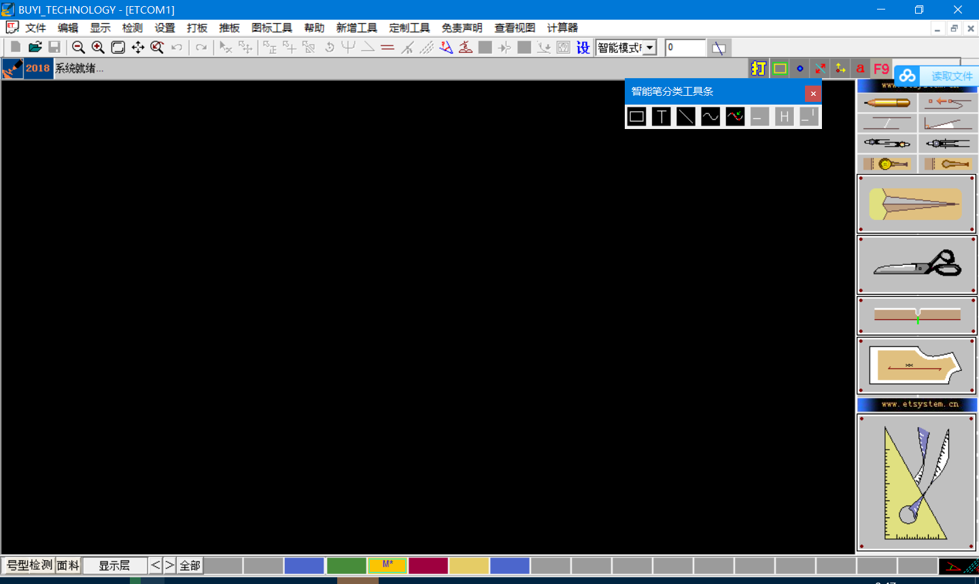Select the pattern piece grainline tool
The height and width of the screenshot is (584, 979).
click(x=916, y=365)
